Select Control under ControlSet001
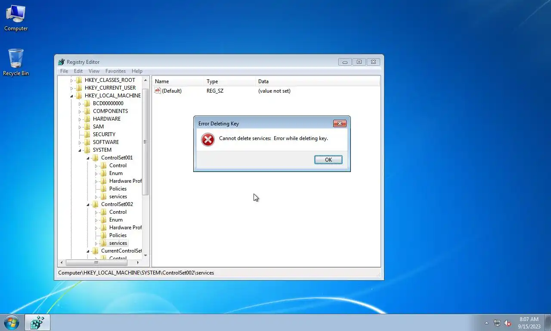Viewport: 551px width, 331px height. pos(118,165)
